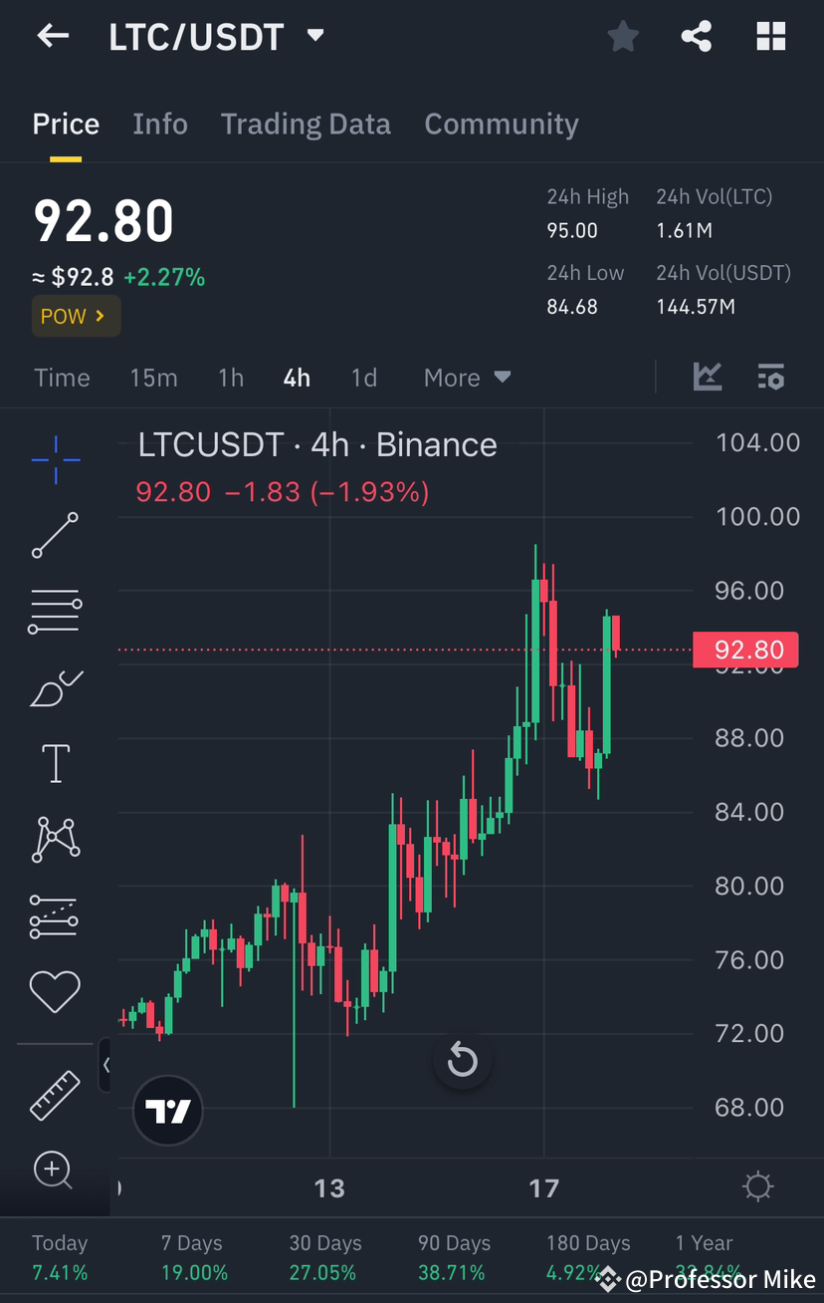Select the crosshair cursor tool
Viewport: 824px width, 1303px height.
click(x=55, y=460)
